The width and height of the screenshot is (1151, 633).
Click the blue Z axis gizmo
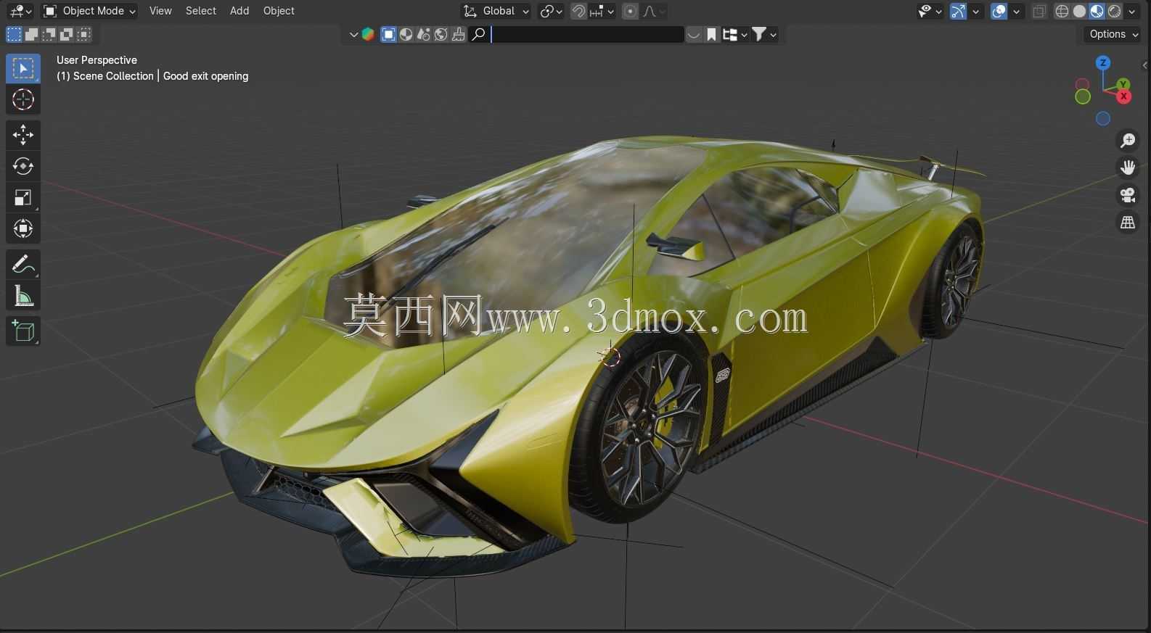pyautogui.click(x=1103, y=63)
